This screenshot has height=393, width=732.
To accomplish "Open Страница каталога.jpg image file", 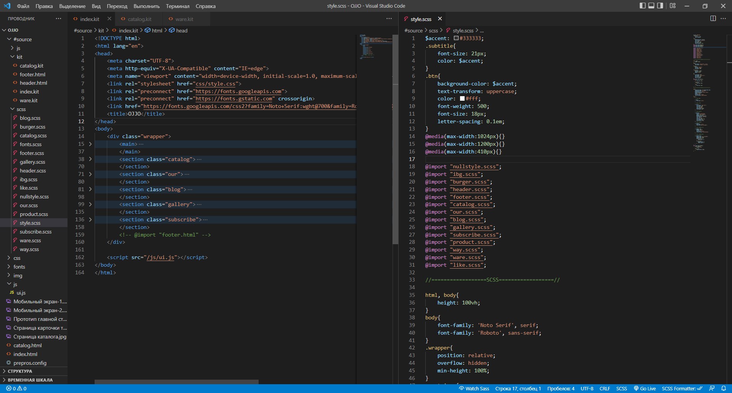I will 40,337.
